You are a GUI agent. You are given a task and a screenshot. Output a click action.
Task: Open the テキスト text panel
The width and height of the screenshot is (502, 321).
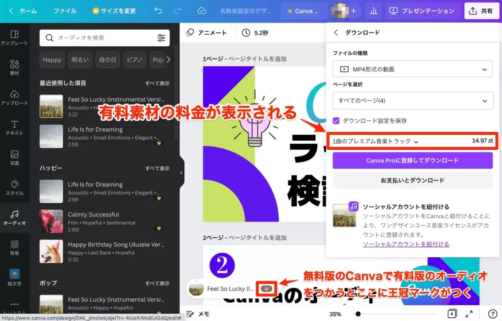15,128
